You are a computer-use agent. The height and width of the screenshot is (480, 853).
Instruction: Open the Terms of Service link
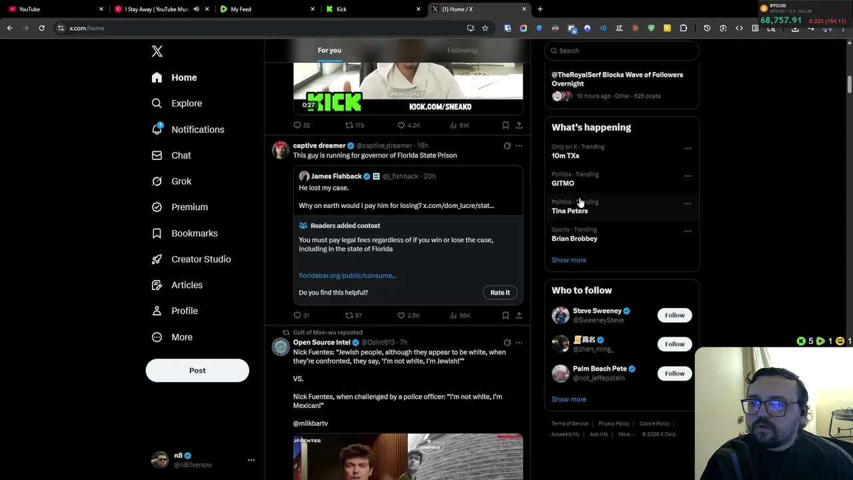pos(570,423)
